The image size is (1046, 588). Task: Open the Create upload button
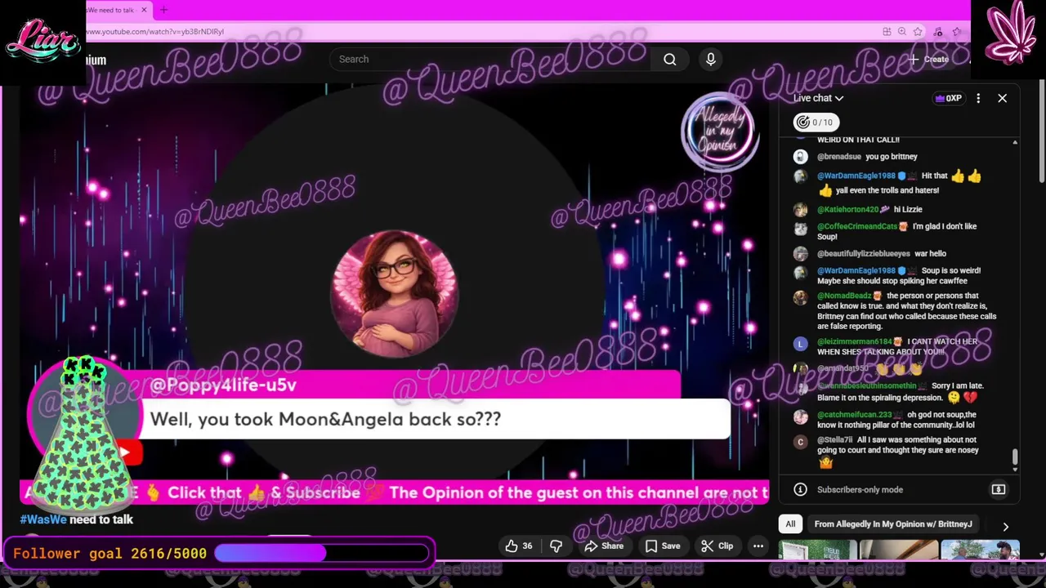(928, 59)
